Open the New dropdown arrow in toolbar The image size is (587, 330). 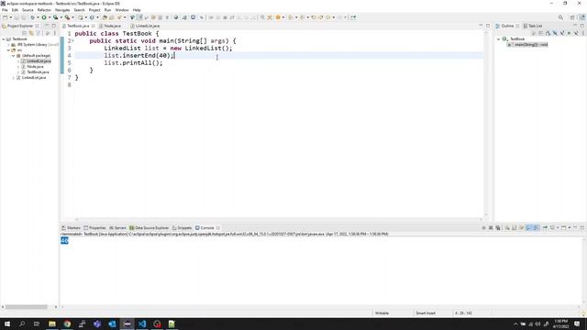pos(11,17)
